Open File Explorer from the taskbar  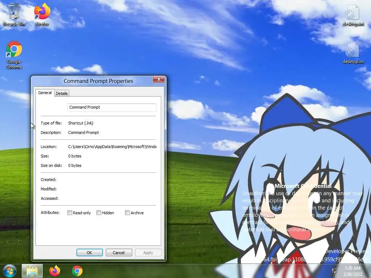click(32, 271)
